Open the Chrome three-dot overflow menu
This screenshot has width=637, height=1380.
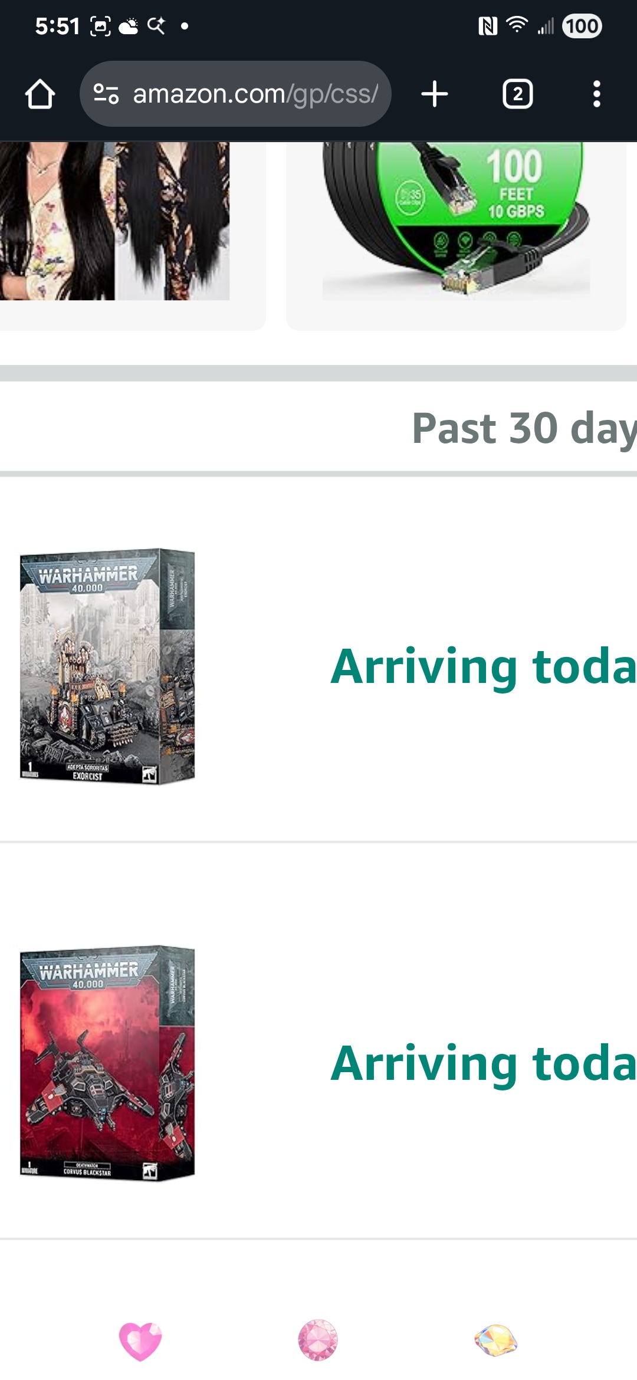point(597,94)
